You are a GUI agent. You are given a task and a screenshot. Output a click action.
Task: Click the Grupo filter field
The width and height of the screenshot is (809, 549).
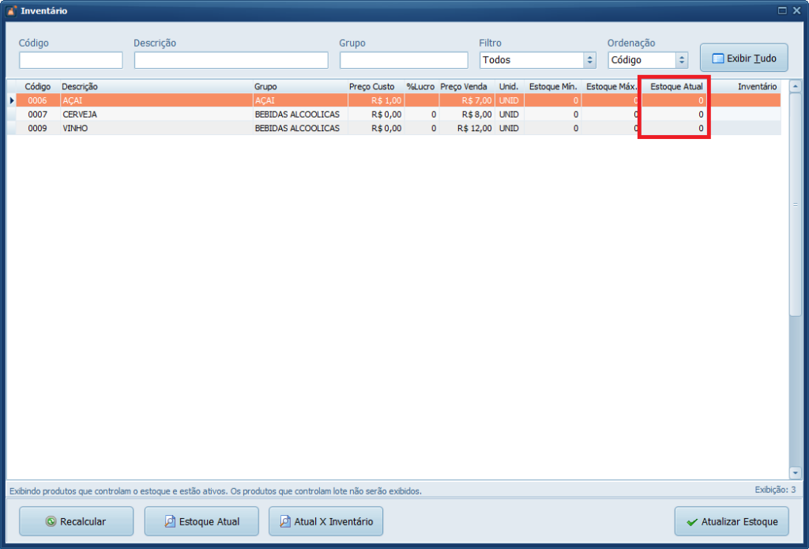(x=404, y=60)
